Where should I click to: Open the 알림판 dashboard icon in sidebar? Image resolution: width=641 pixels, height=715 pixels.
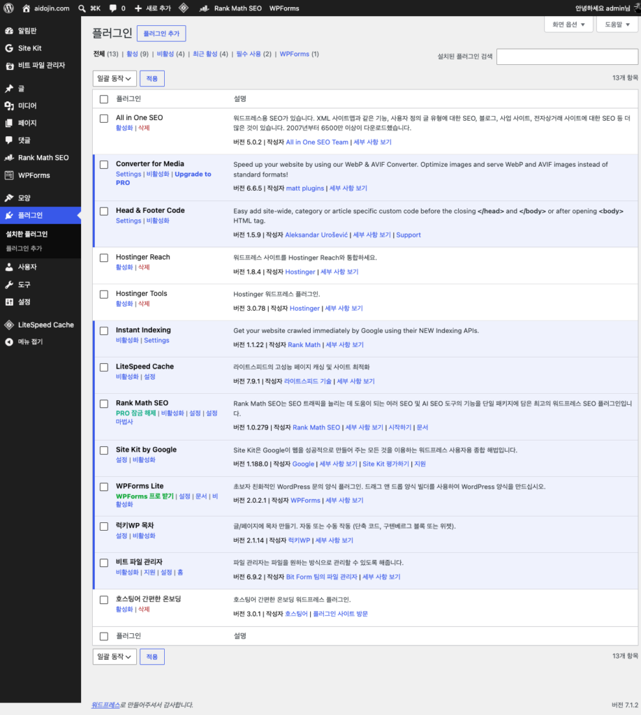(9, 31)
